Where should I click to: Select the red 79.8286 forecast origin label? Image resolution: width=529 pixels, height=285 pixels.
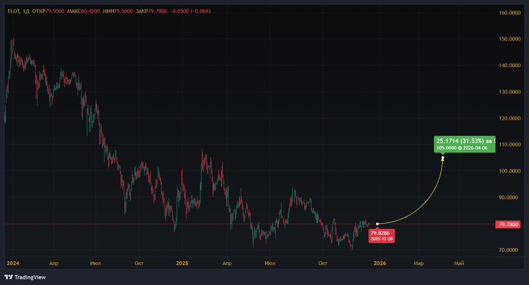[x=381, y=235]
